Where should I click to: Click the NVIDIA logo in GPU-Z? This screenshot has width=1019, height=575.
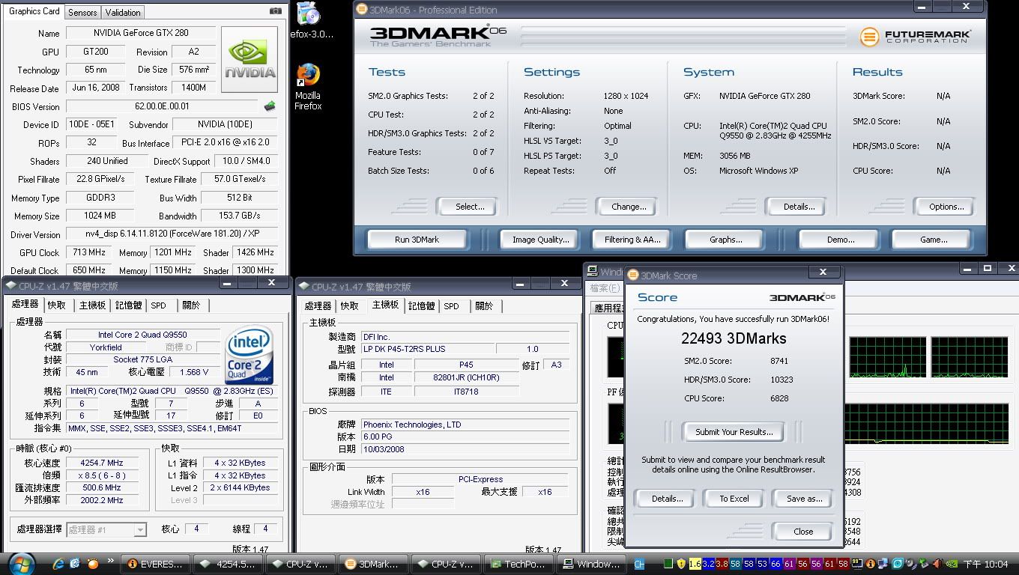pyautogui.click(x=250, y=60)
